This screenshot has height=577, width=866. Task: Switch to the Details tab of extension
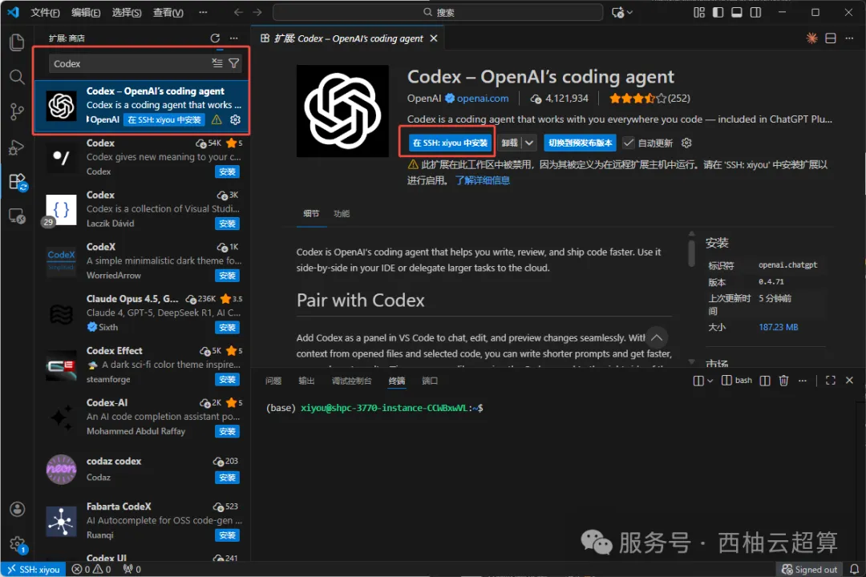click(x=311, y=214)
